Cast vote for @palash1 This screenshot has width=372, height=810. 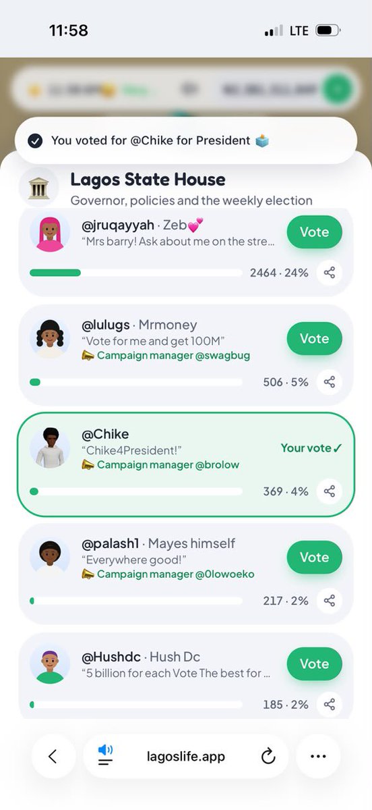point(314,557)
